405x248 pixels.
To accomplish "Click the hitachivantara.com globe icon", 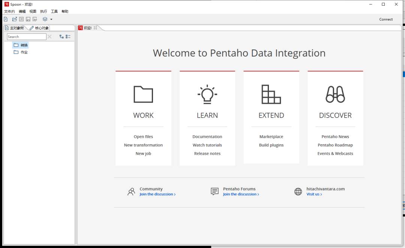I will coord(298,191).
